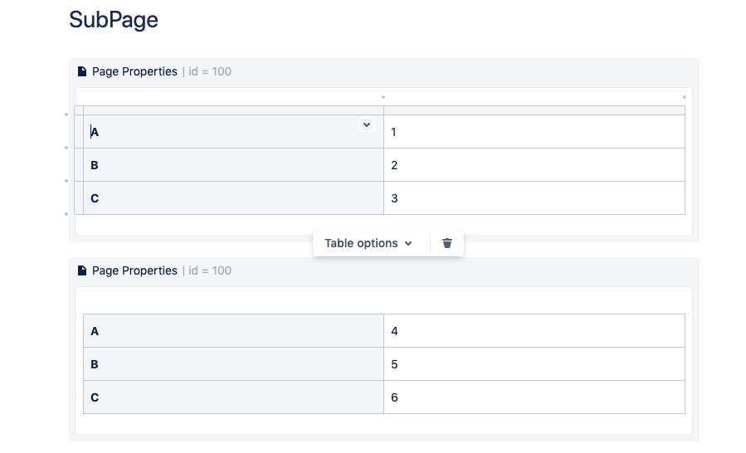746x453 pixels.
Task: Select cell B in the first table
Action: (x=234, y=164)
